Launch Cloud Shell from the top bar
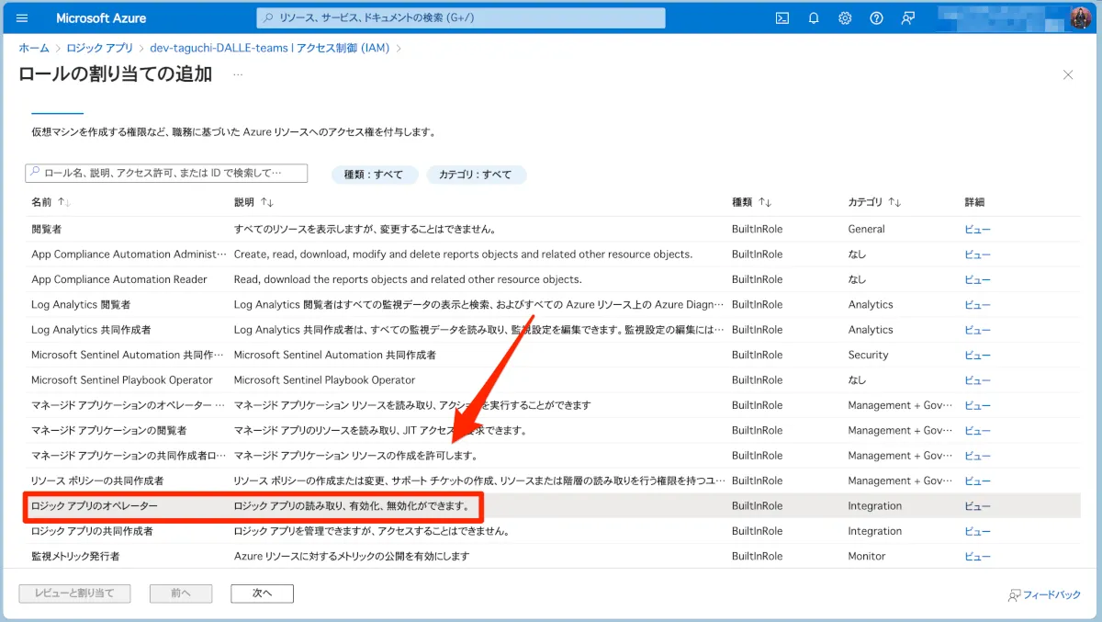The image size is (1102, 622). [x=782, y=18]
